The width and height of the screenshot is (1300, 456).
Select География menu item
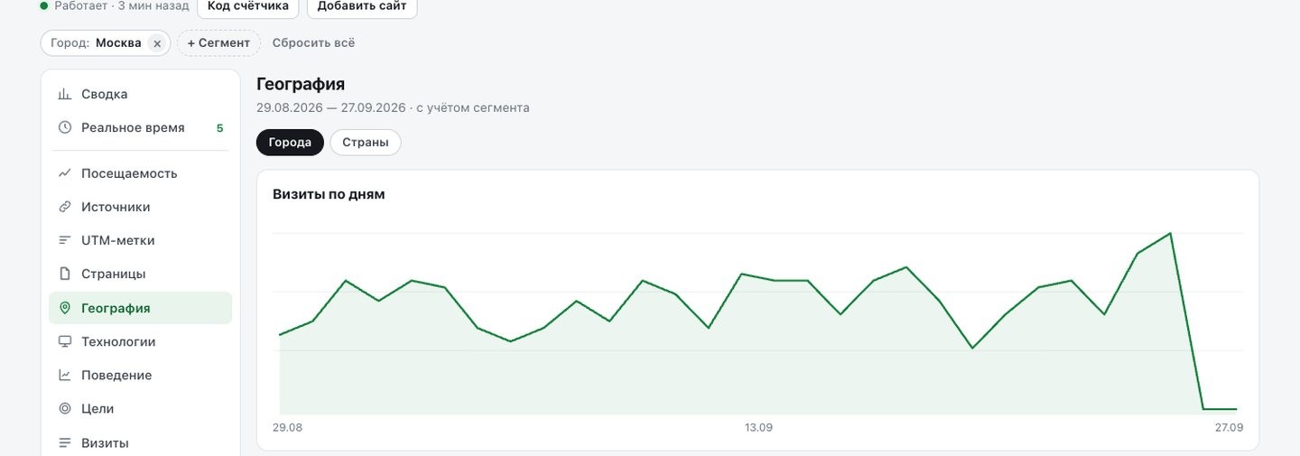click(x=141, y=308)
